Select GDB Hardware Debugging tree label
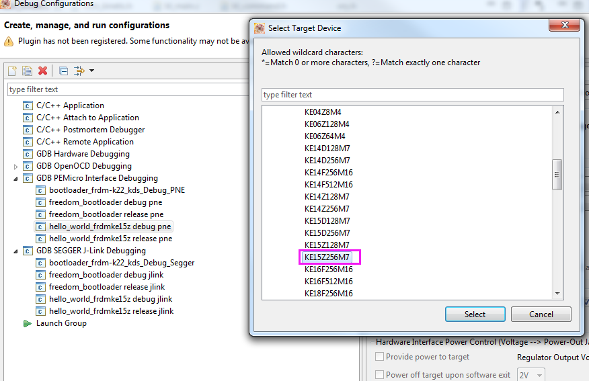 pos(83,154)
